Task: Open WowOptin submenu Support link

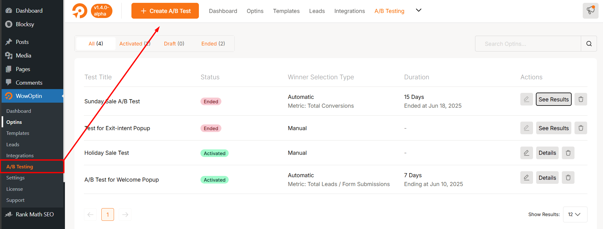Action: pos(15,200)
